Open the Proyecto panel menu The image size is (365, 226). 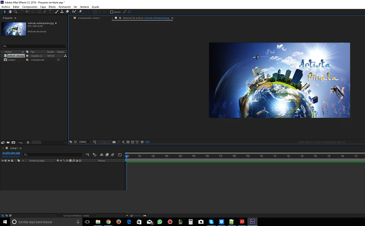[15, 18]
